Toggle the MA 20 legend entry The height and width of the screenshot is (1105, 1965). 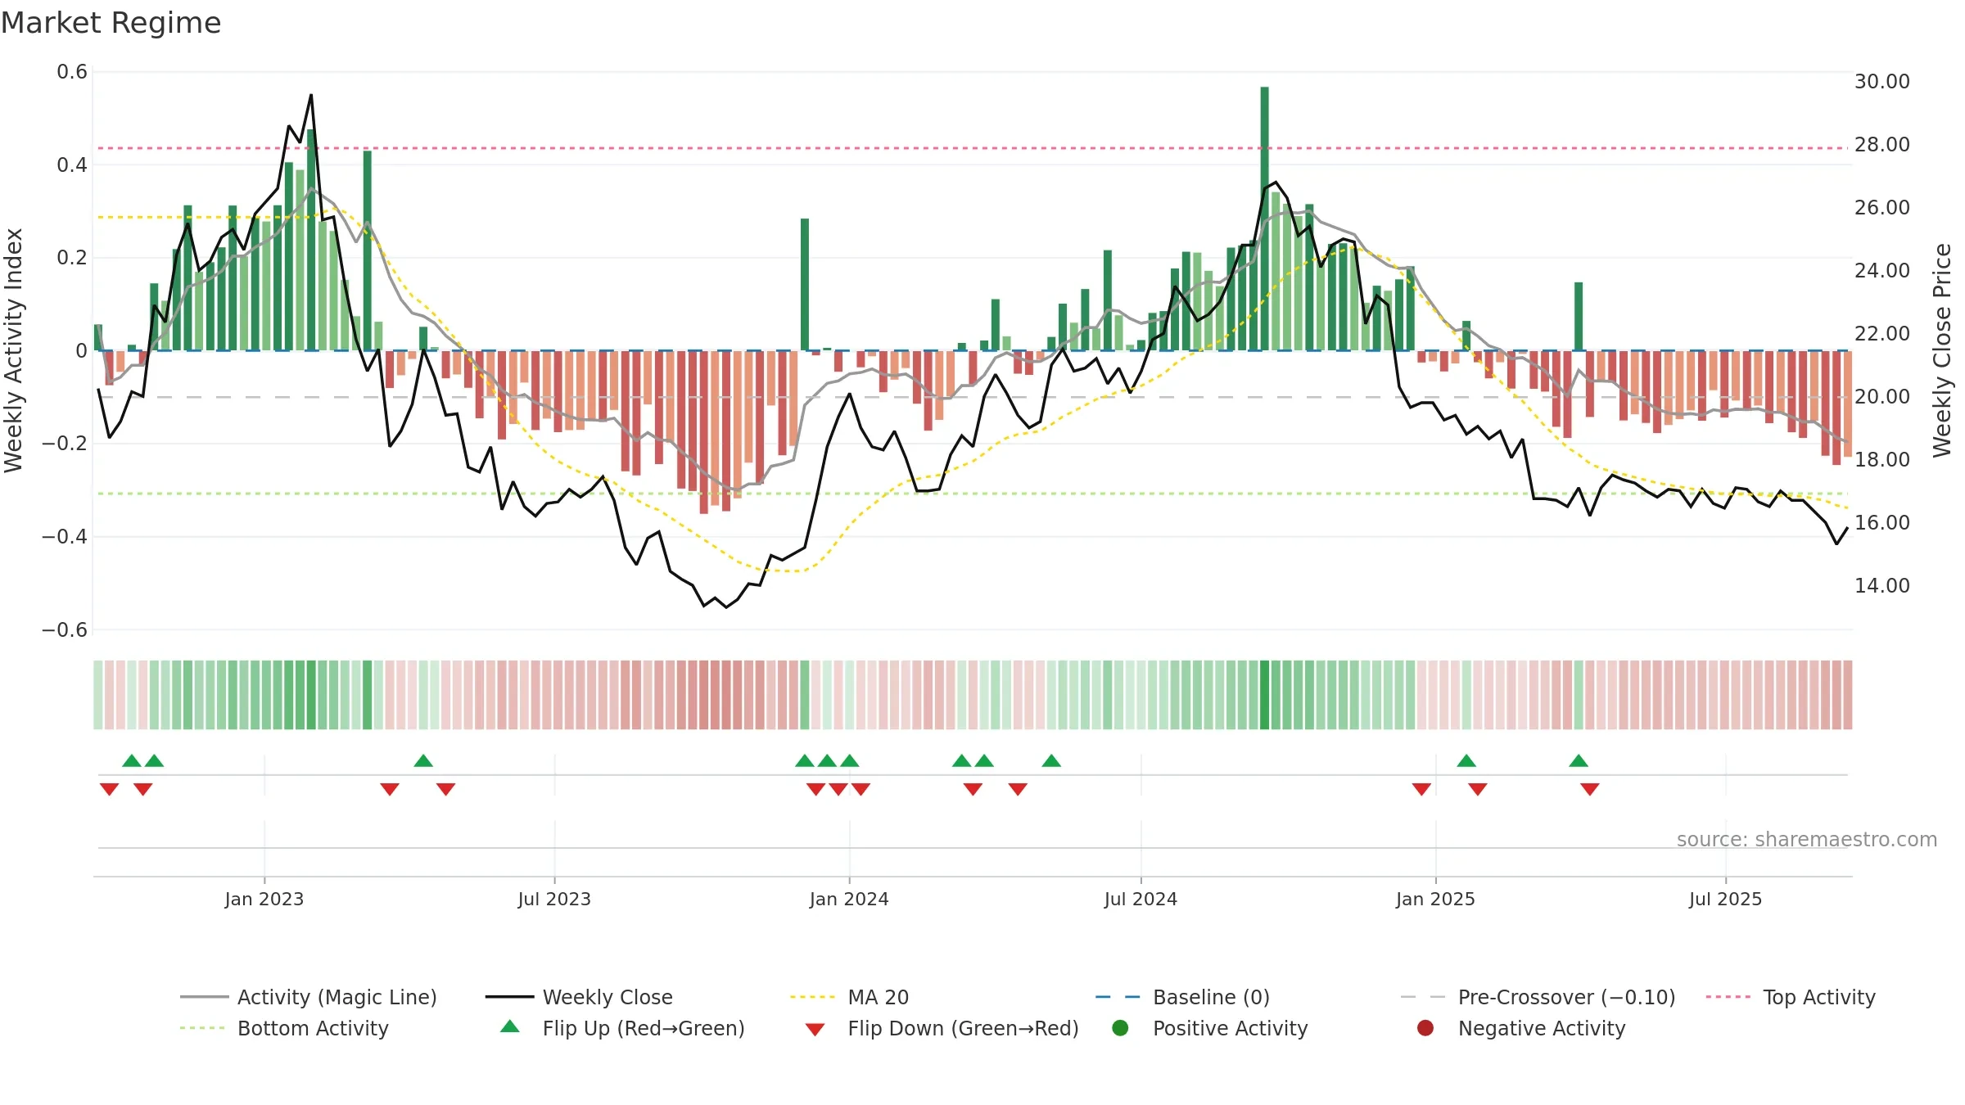pyautogui.click(x=849, y=997)
